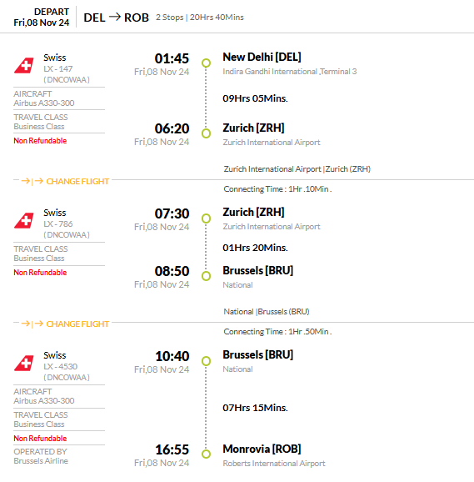Click the Swiss logo for flight LX-147
Viewport: 474px width, 482px height.
24,65
